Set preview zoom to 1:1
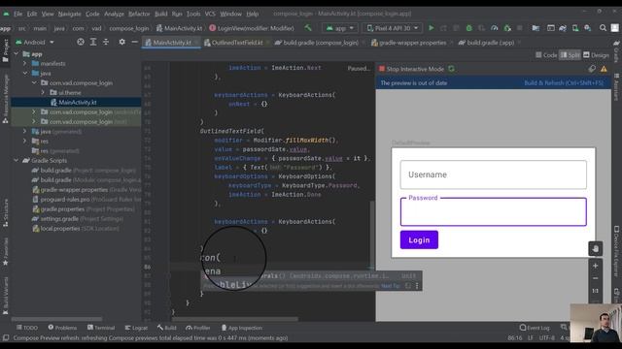Image resolution: width=622 pixels, height=349 pixels. click(x=595, y=291)
